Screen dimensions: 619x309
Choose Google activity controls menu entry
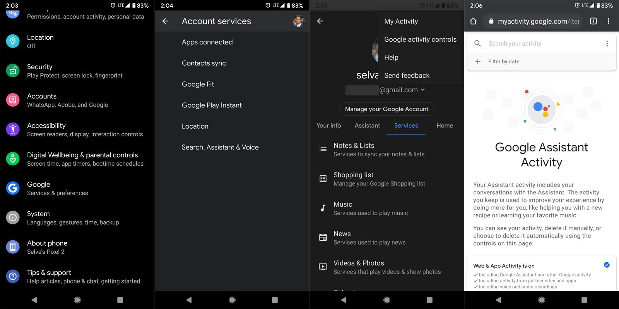coord(421,39)
